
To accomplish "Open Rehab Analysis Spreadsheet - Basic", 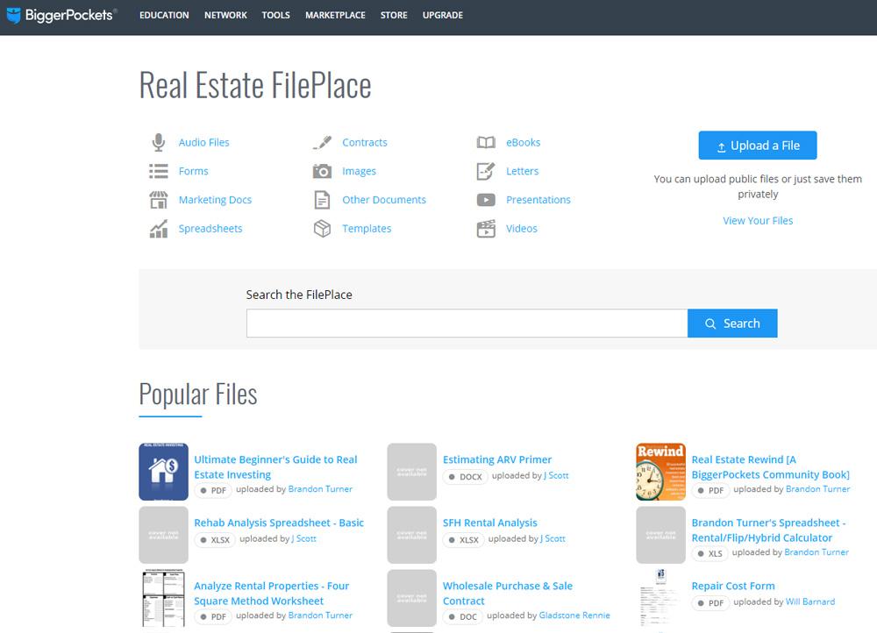I will coord(279,523).
